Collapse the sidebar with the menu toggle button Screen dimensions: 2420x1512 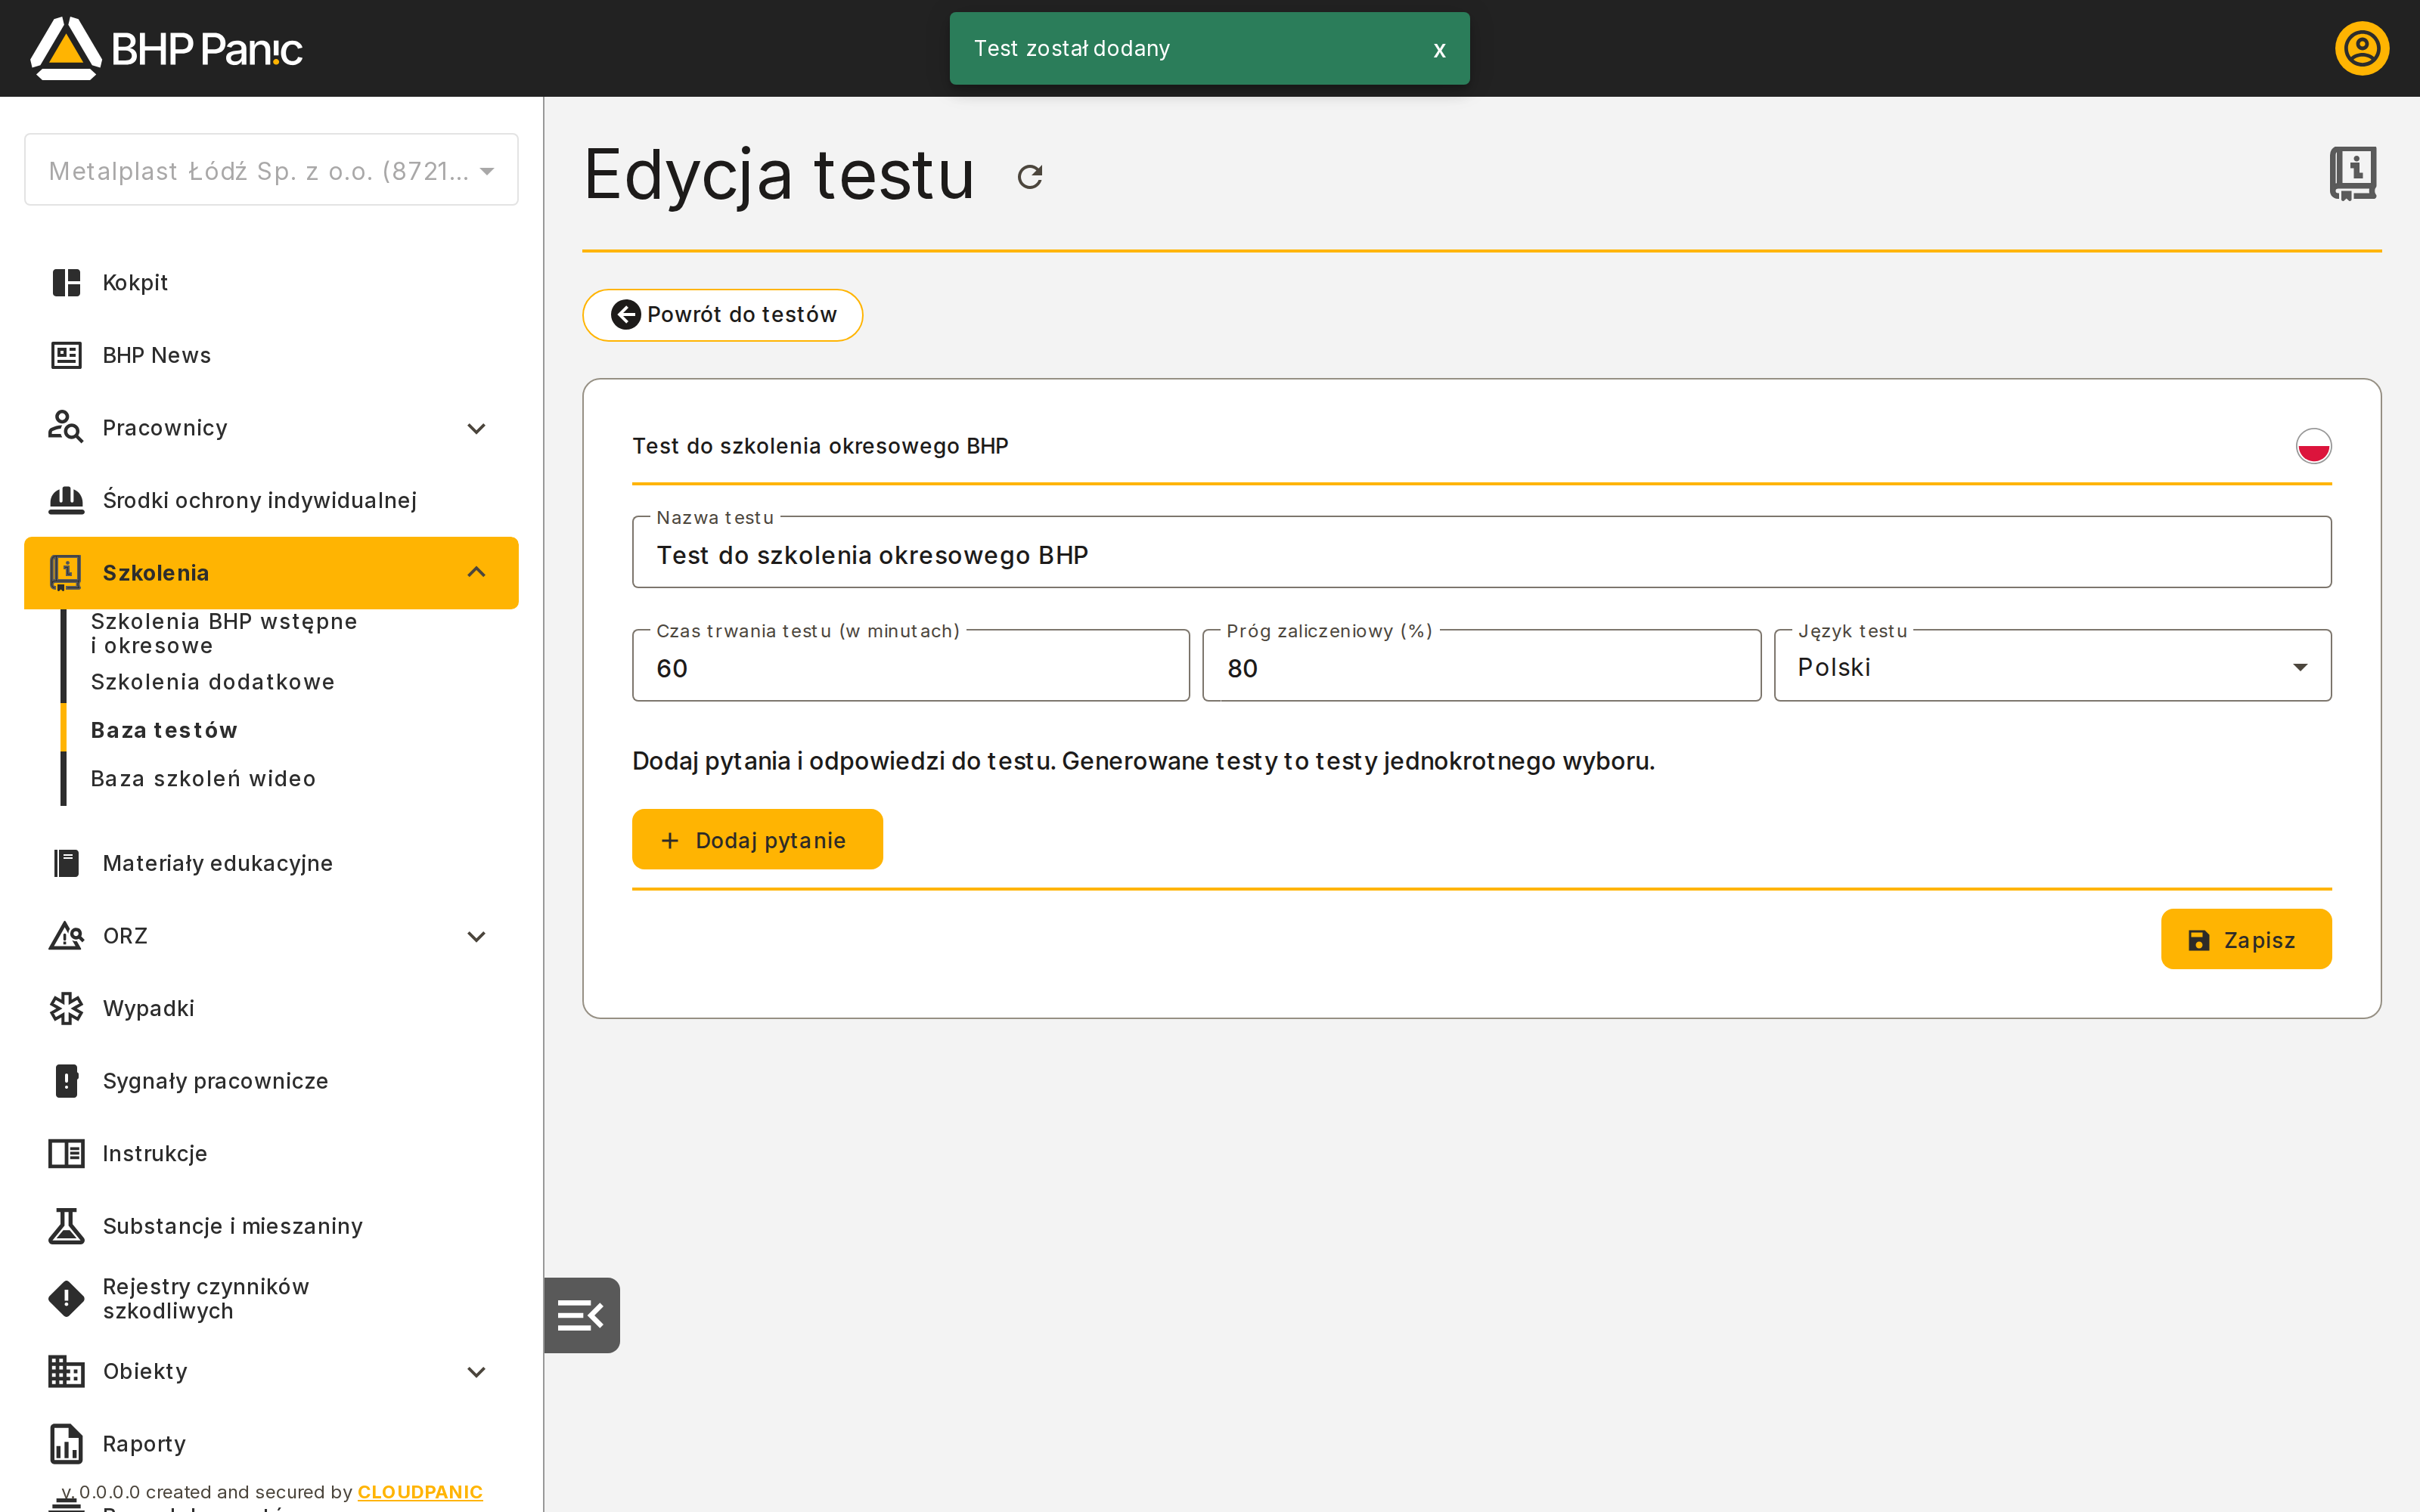[x=581, y=1315]
